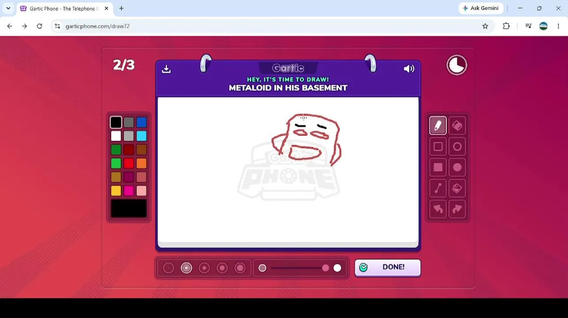Viewport: 568px width, 318px height.
Task: Mute the game sound speaker icon
Action: click(409, 69)
